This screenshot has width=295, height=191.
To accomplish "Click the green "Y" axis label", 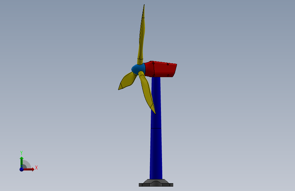I will [x=21, y=153].
